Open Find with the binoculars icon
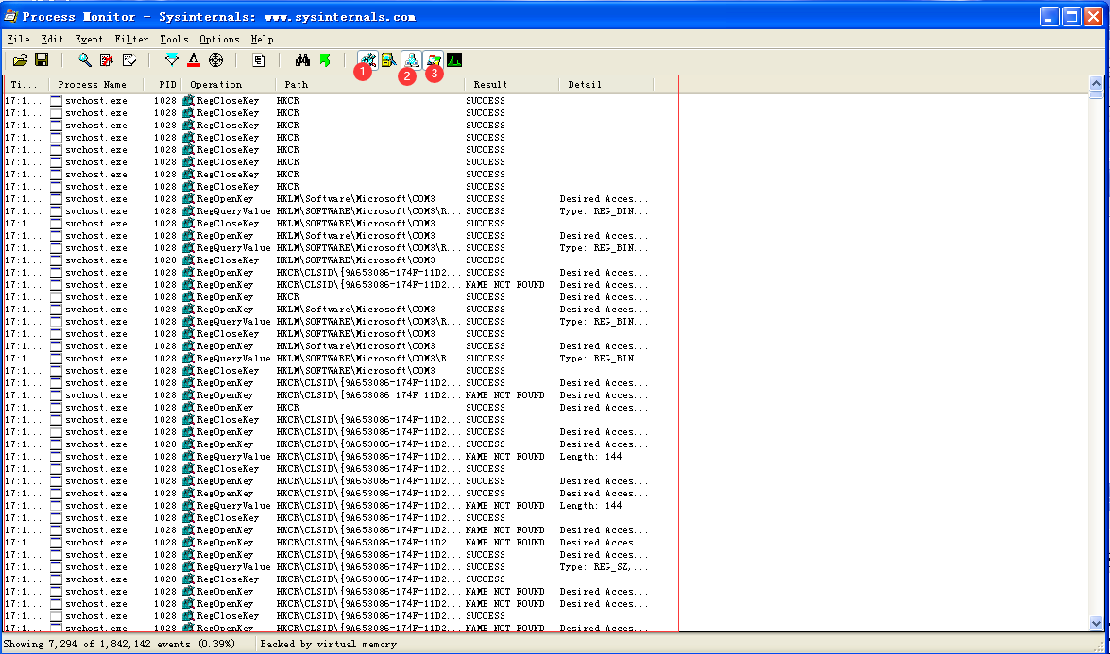The width and height of the screenshot is (1110, 654). (302, 60)
